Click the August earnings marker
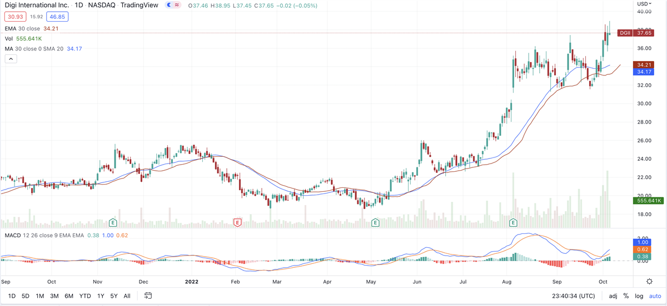The image size is (667, 306). (513, 222)
